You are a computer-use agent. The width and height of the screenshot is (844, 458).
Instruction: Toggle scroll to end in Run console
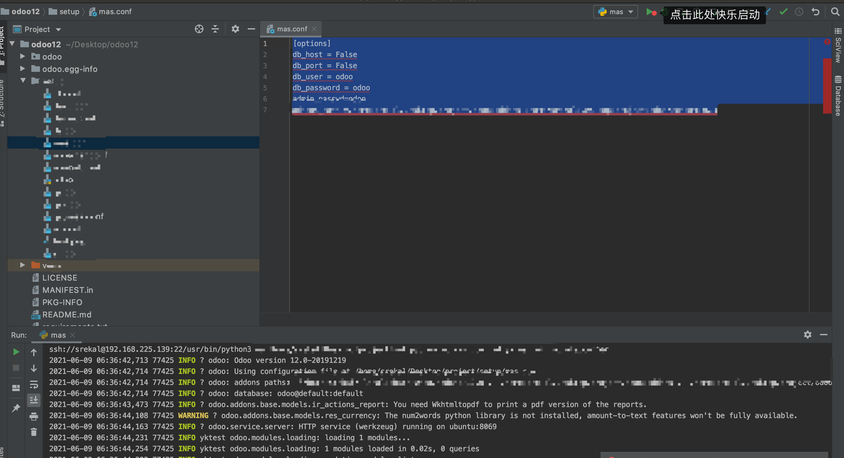[x=34, y=400]
